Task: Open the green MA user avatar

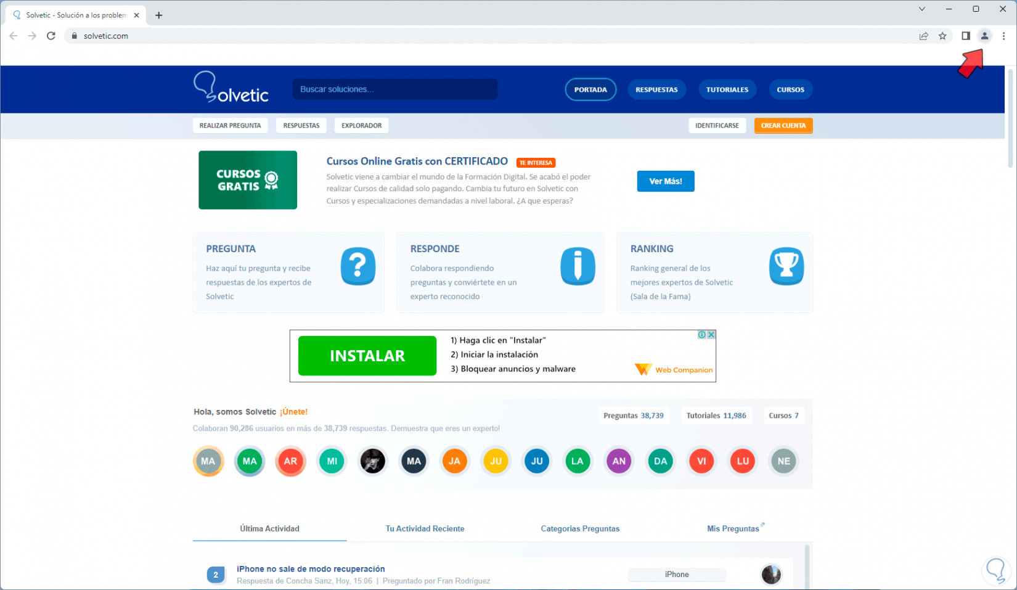Action: click(250, 461)
